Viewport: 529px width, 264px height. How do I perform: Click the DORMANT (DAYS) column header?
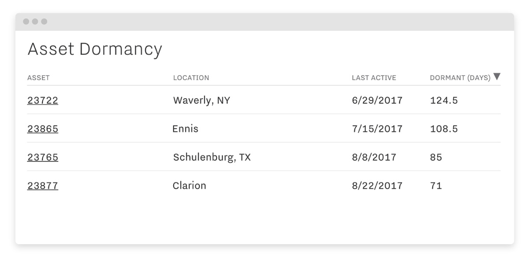coord(460,78)
